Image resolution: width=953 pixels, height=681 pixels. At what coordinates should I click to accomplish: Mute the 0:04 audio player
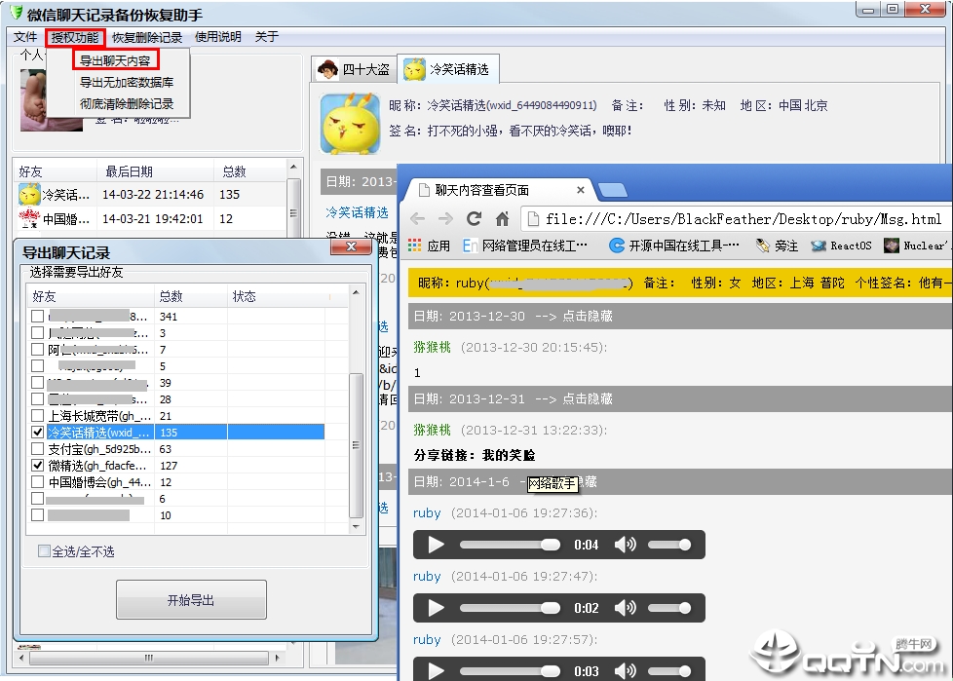coord(625,545)
